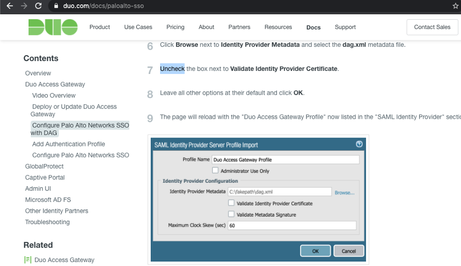Click the dag.xml text in step 6

pos(354,45)
